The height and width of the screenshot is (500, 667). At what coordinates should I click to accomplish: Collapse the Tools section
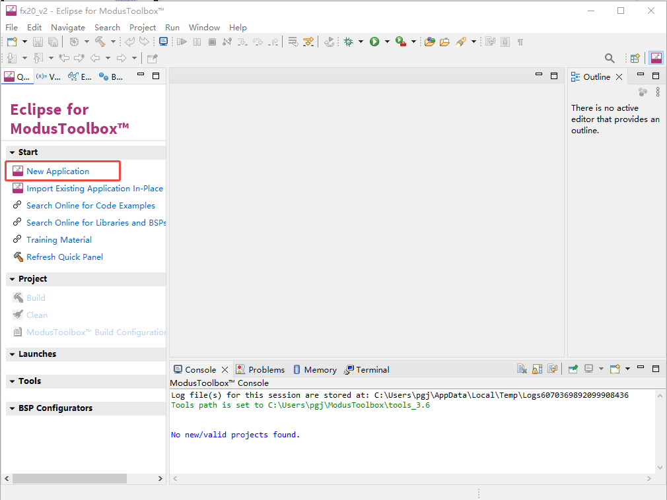[x=13, y=381]
